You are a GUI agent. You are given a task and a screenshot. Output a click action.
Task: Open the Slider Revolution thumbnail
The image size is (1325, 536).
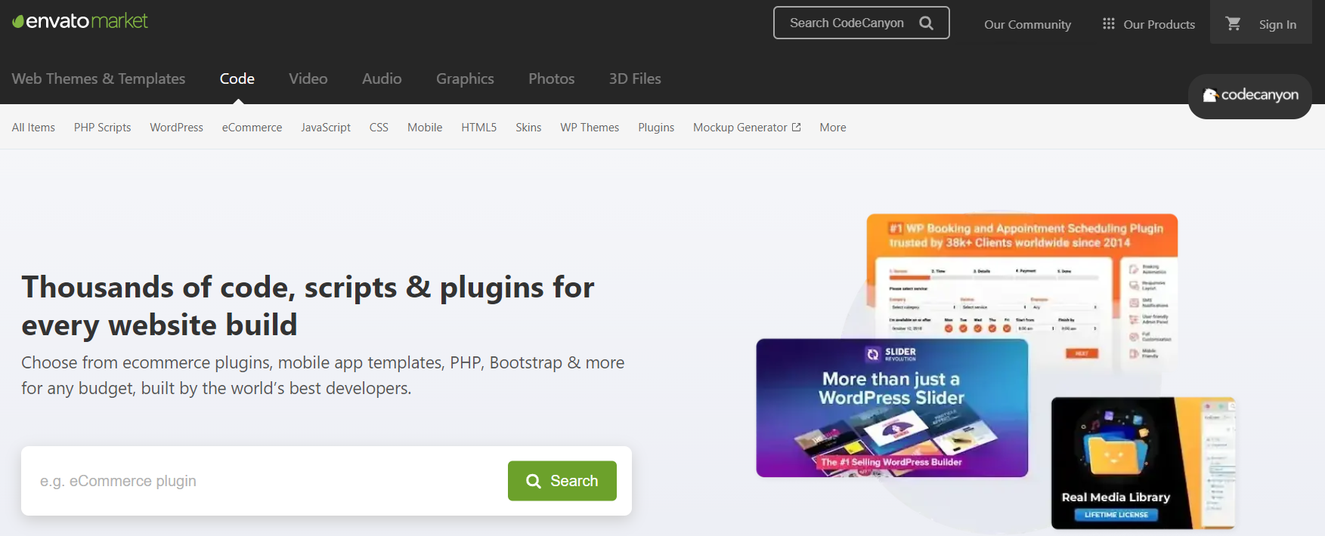[892, 408]
